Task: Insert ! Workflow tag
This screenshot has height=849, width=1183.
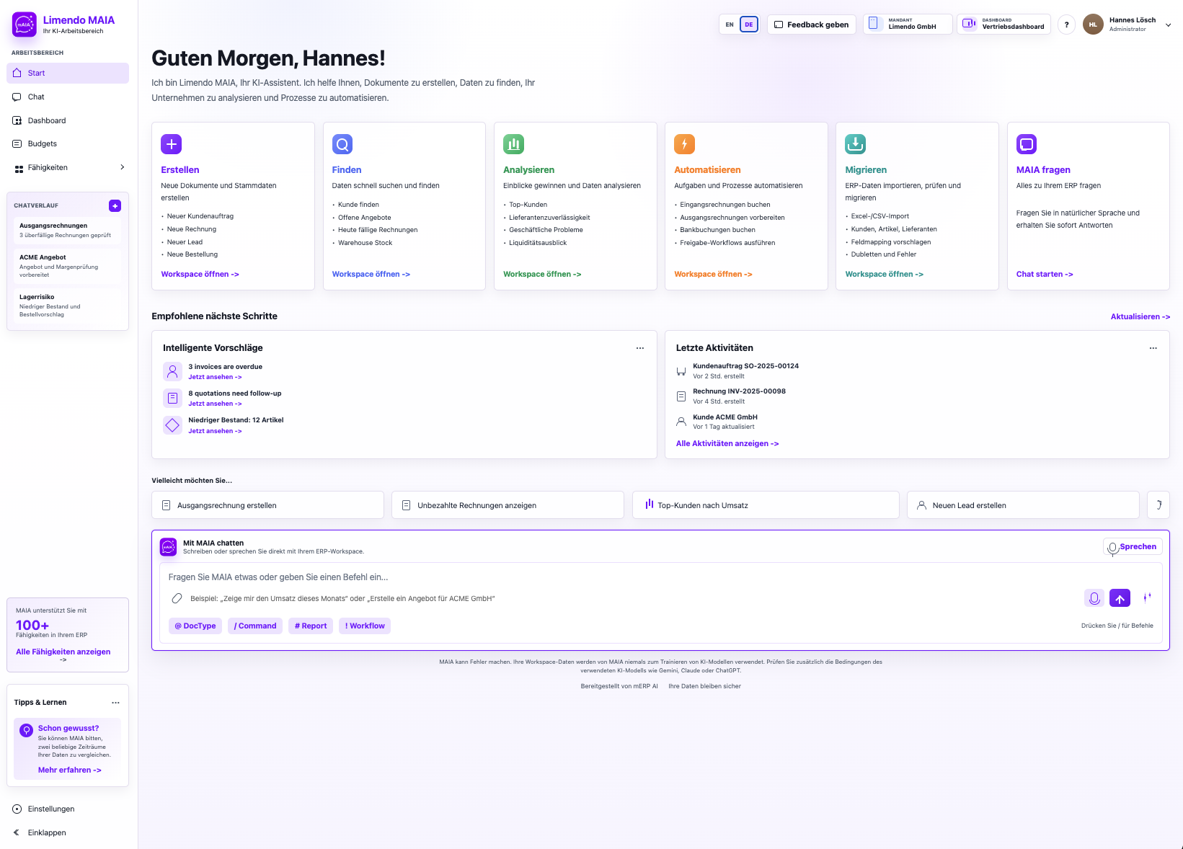Action: (x=365, y=626)
